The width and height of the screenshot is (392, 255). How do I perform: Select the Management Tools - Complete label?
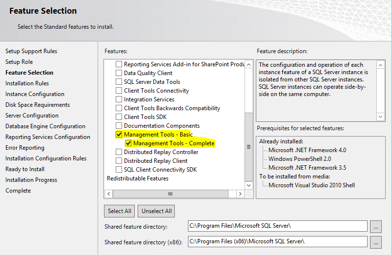pyautogui.click(x=174, y=143)
